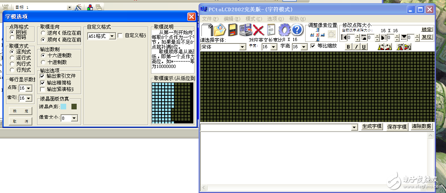The image size is (446, 193).
Task: Save with the black floppy disk icon
Action: (x=232, y=30)
